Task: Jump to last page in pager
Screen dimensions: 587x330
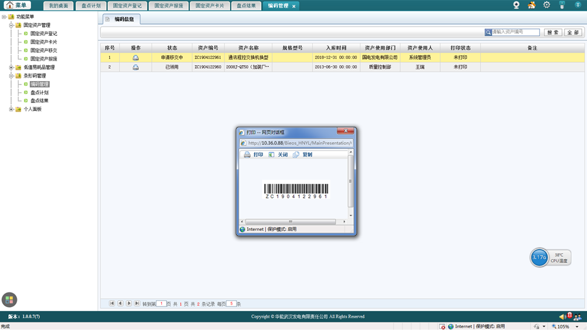Action: coord(137,304)
